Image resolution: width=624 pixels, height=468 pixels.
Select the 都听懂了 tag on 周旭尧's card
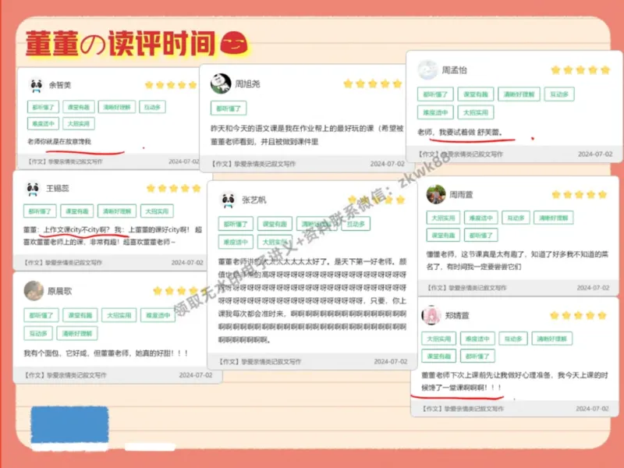click(x=229, y=108)
